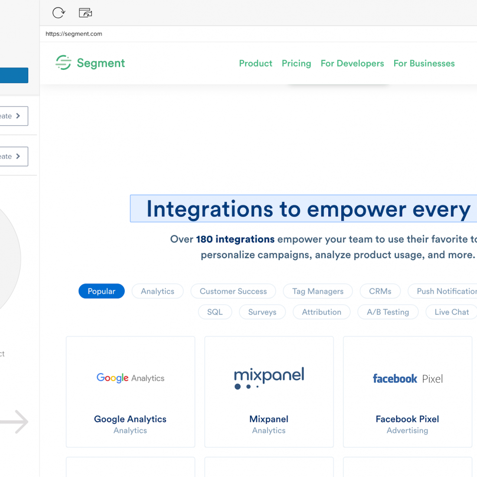Show the Attribution integrations category
Screen dimensions: 477x477
point(322,312)
